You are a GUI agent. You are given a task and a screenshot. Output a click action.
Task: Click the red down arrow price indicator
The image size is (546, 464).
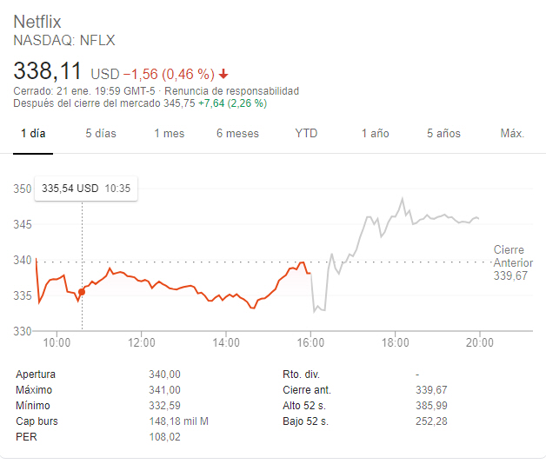(224, 73)
